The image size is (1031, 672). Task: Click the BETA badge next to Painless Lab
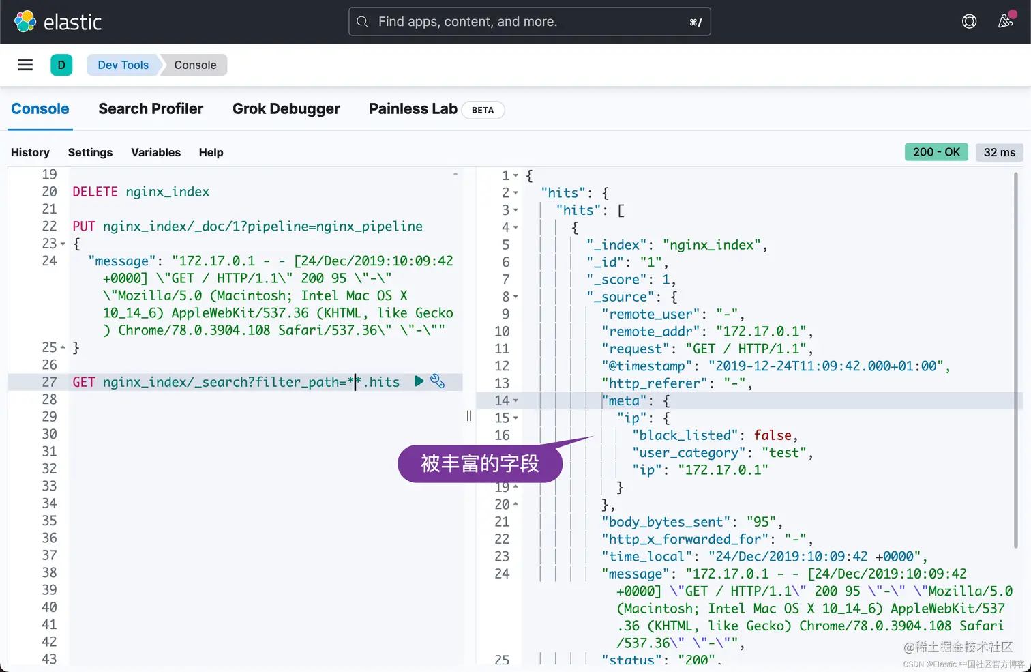[x=483, y=110]
